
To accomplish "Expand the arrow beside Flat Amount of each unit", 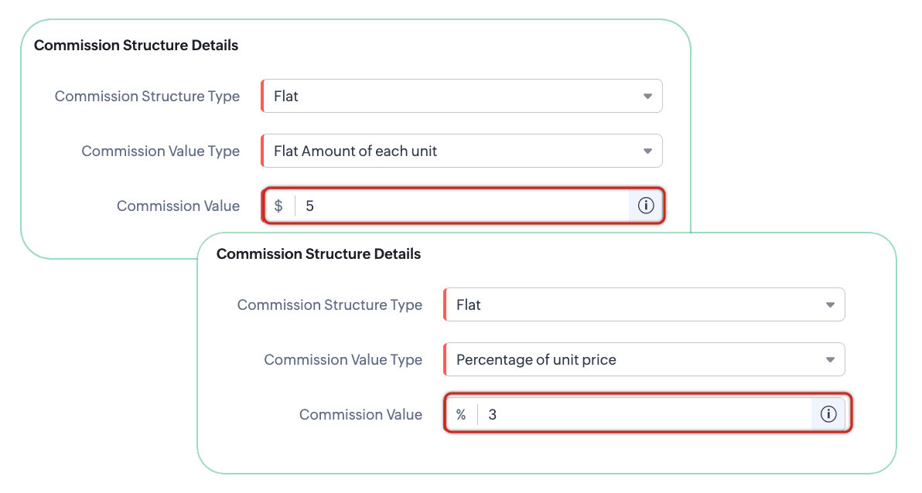I will (647, 151).
